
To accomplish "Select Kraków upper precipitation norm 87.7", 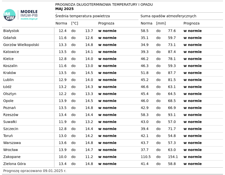I will 172,73.
